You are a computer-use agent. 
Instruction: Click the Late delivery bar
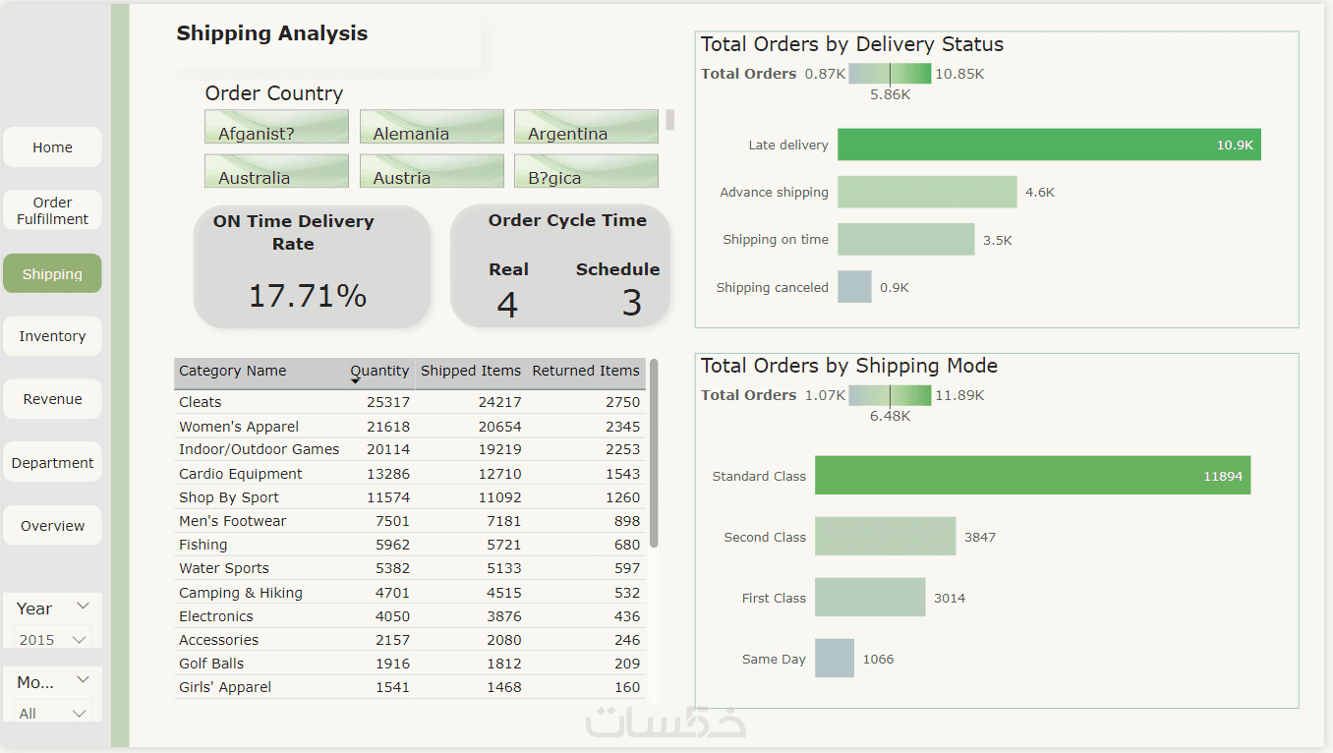(x=1049, y=145)
